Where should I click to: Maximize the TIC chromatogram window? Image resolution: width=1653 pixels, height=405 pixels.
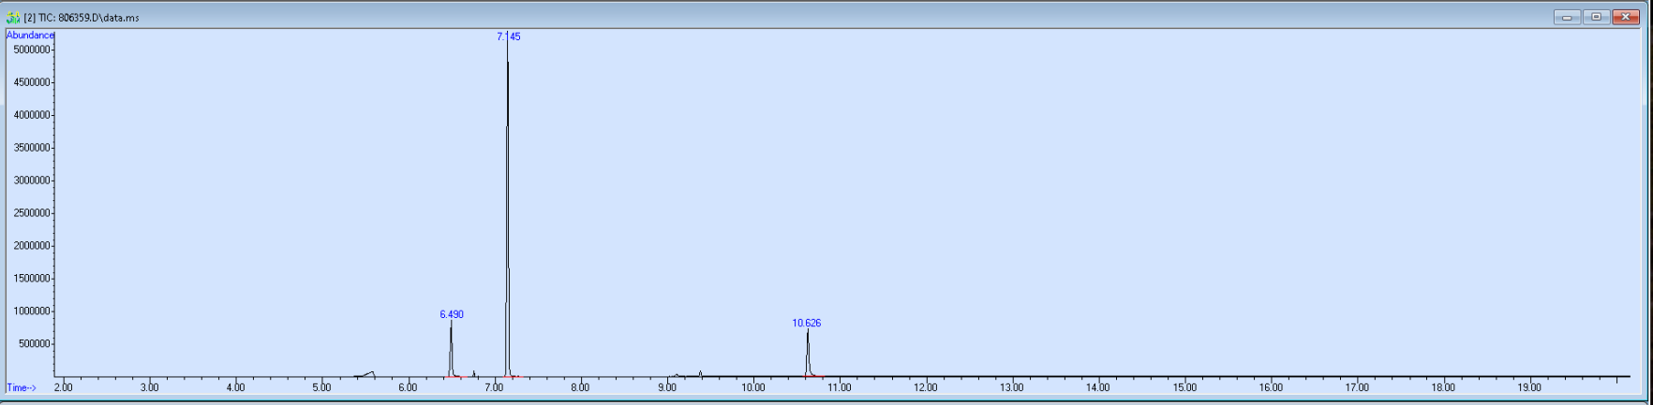tap(1597, 17)
